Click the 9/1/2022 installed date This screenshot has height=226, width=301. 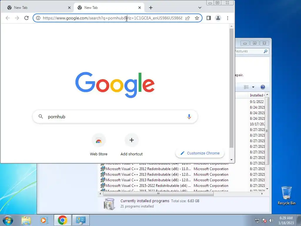pos(257,102)
